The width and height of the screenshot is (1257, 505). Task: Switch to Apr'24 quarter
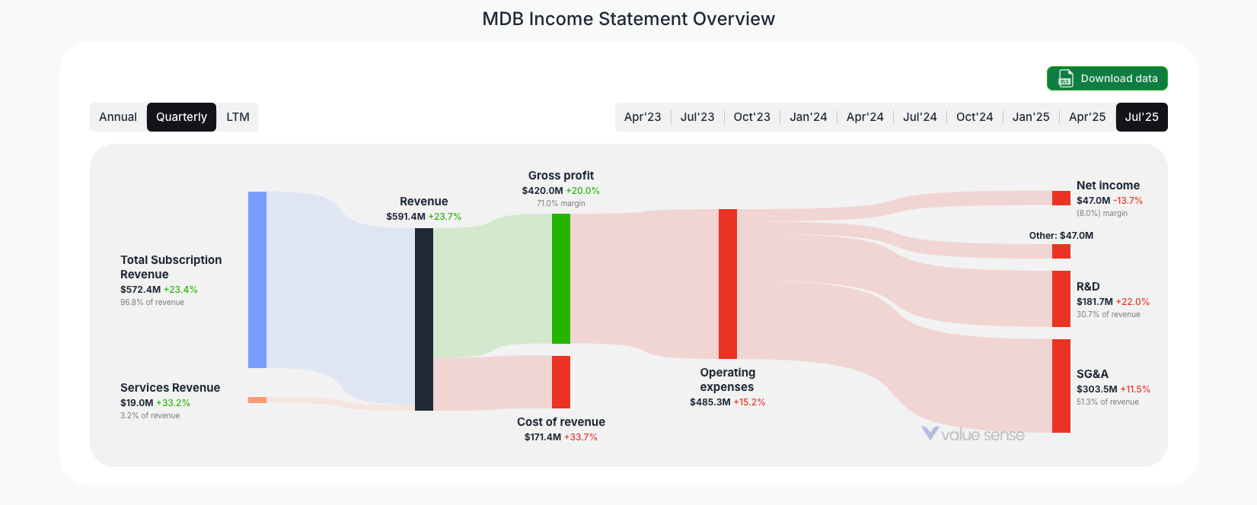[x=864, y=116]
